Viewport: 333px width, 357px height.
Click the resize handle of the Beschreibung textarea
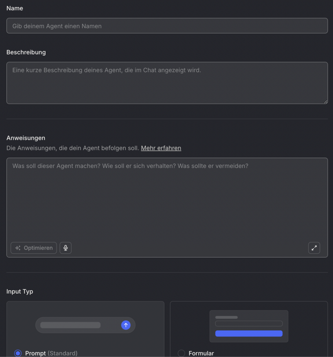tap(326, 102)
